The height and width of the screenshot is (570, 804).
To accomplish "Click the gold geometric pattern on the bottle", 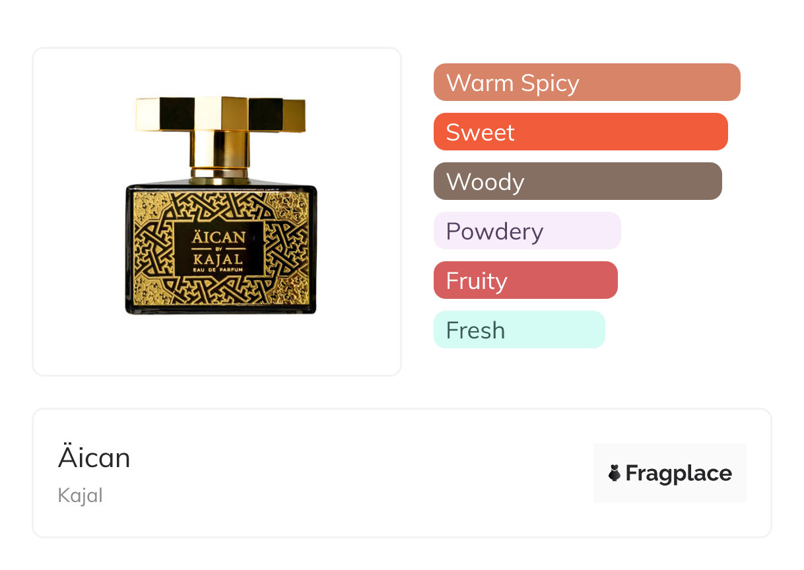I will (x=152, y=251).
